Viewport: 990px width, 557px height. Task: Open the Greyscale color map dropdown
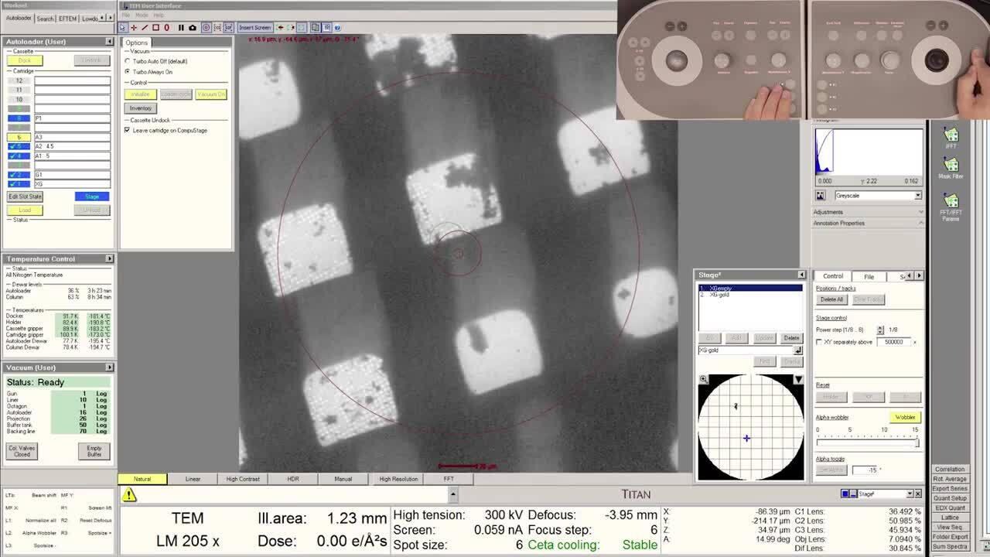click(x=917, y=196)
